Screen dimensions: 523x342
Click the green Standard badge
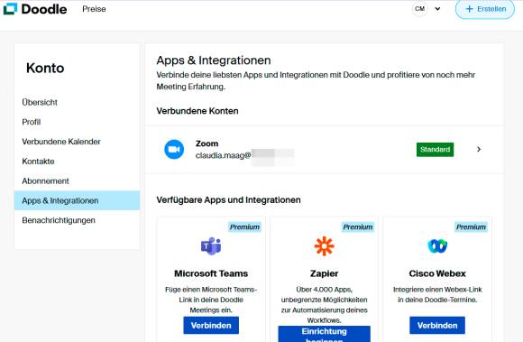pos(435,150)
